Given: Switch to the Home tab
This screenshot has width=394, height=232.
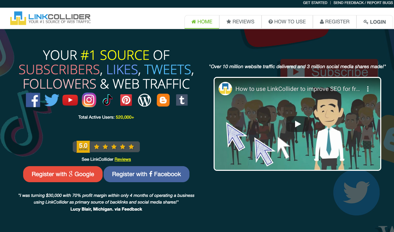Looking at the screenshot, I should coord(202,22).
